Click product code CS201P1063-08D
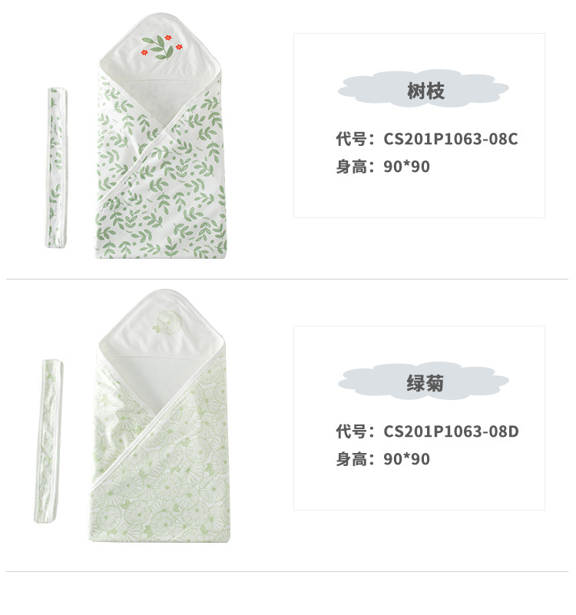Screen dimensions: 576x615 (451, 431)
